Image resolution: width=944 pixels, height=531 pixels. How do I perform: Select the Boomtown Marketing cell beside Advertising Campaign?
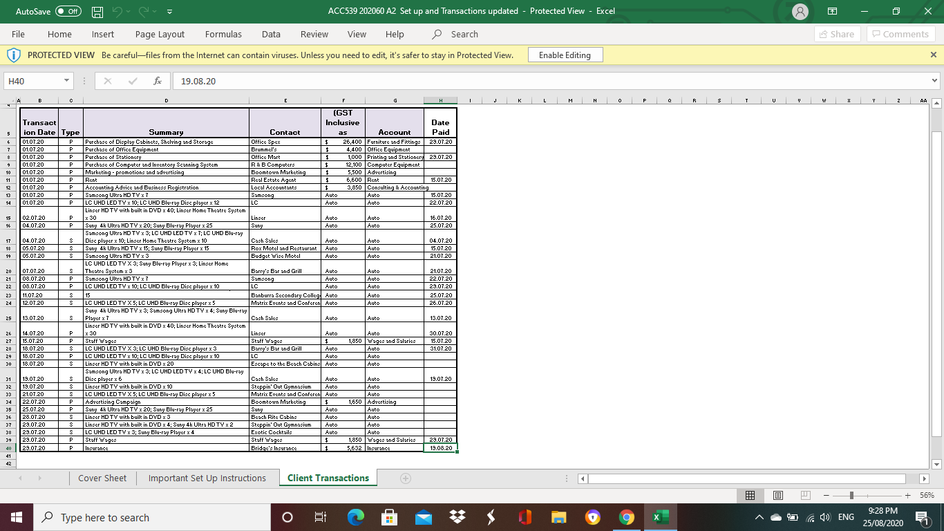tap(285, 402)
